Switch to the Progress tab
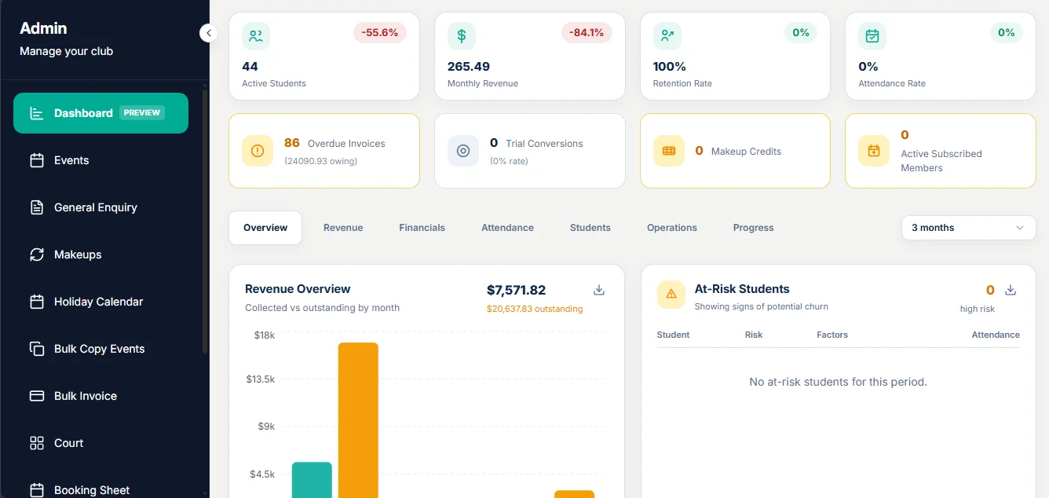1049x498 pixels. coord(754,228)
